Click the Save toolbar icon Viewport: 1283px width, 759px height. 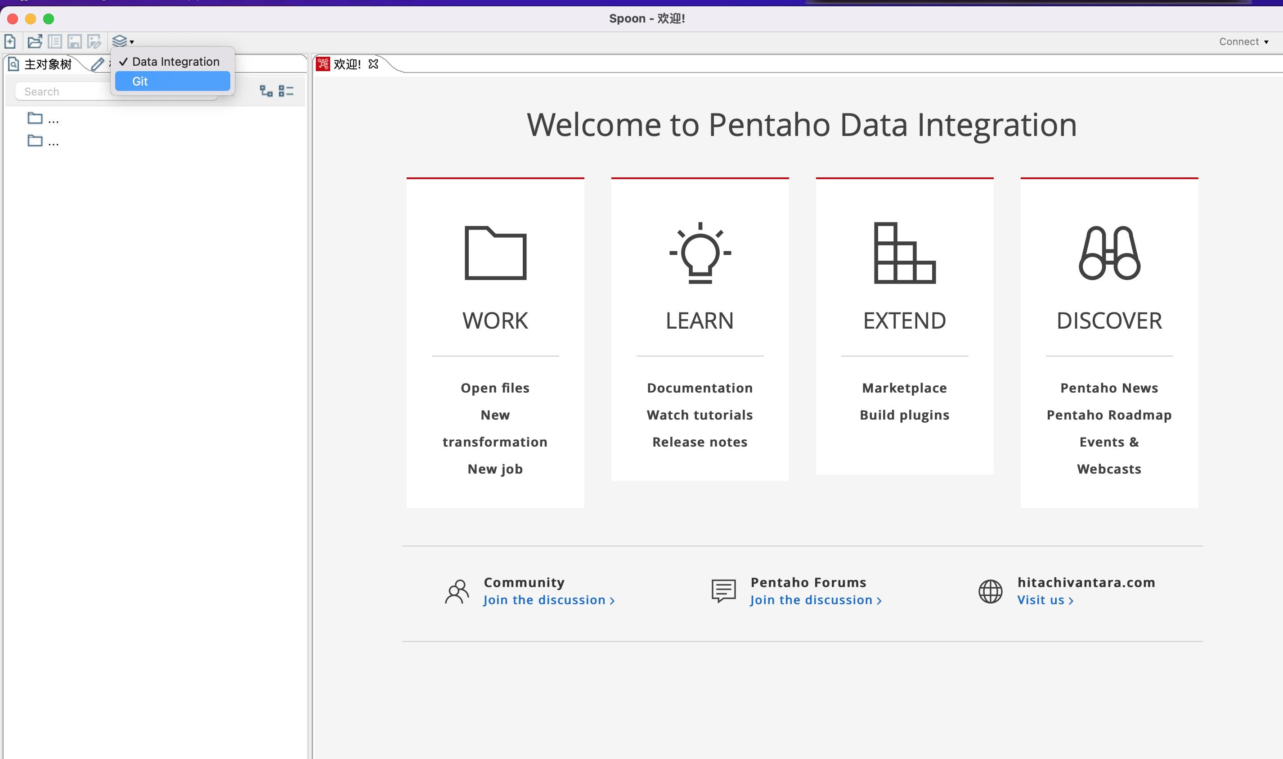[x=75, y=41]
